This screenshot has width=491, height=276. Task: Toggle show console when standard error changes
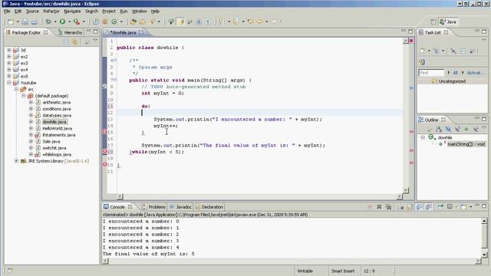(429, 207)
